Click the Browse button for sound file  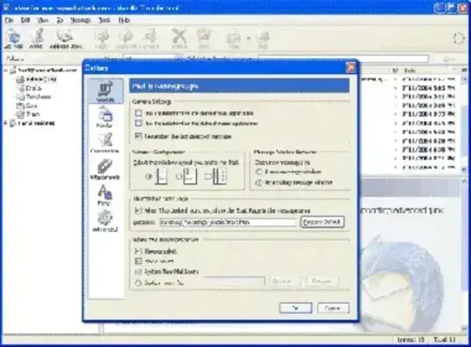point(283,281)
